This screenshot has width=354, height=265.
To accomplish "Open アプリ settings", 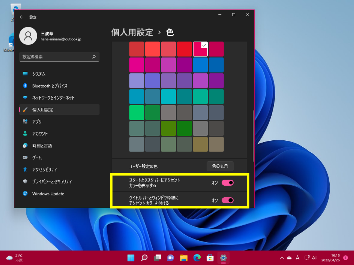I will (x=59, y=121).
